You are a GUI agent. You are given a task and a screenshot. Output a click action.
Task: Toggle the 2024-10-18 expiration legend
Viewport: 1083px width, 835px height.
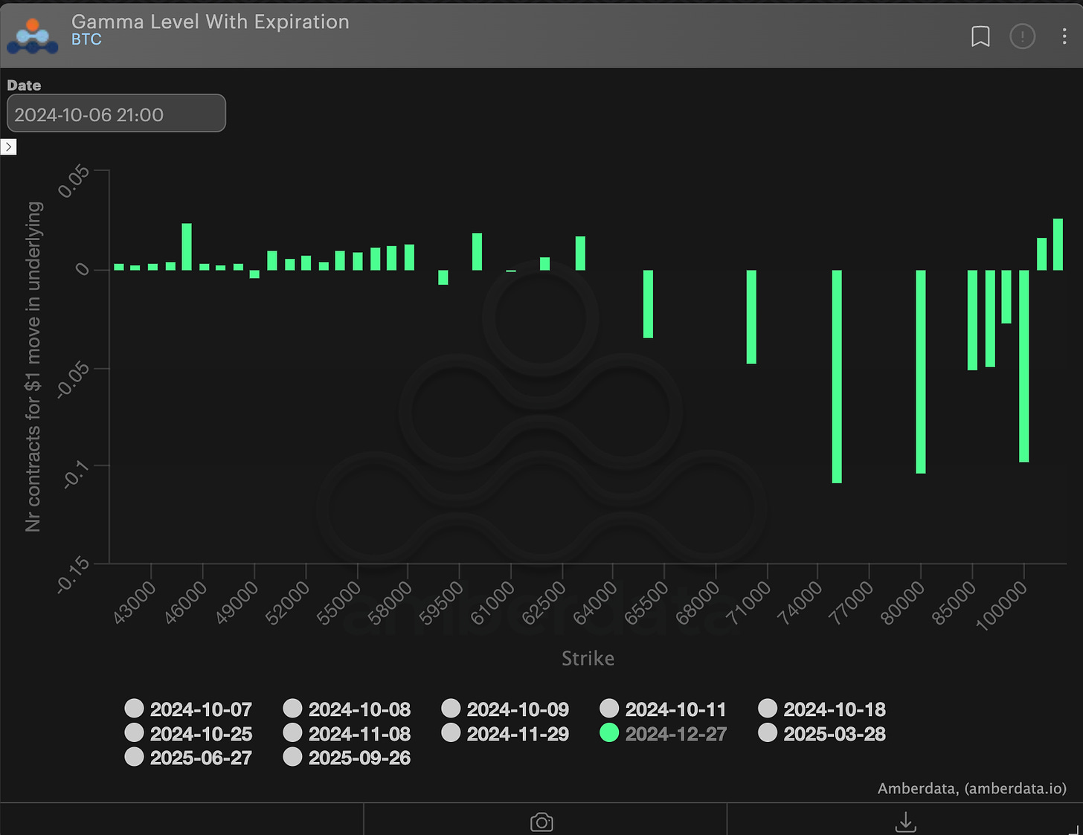823,709
